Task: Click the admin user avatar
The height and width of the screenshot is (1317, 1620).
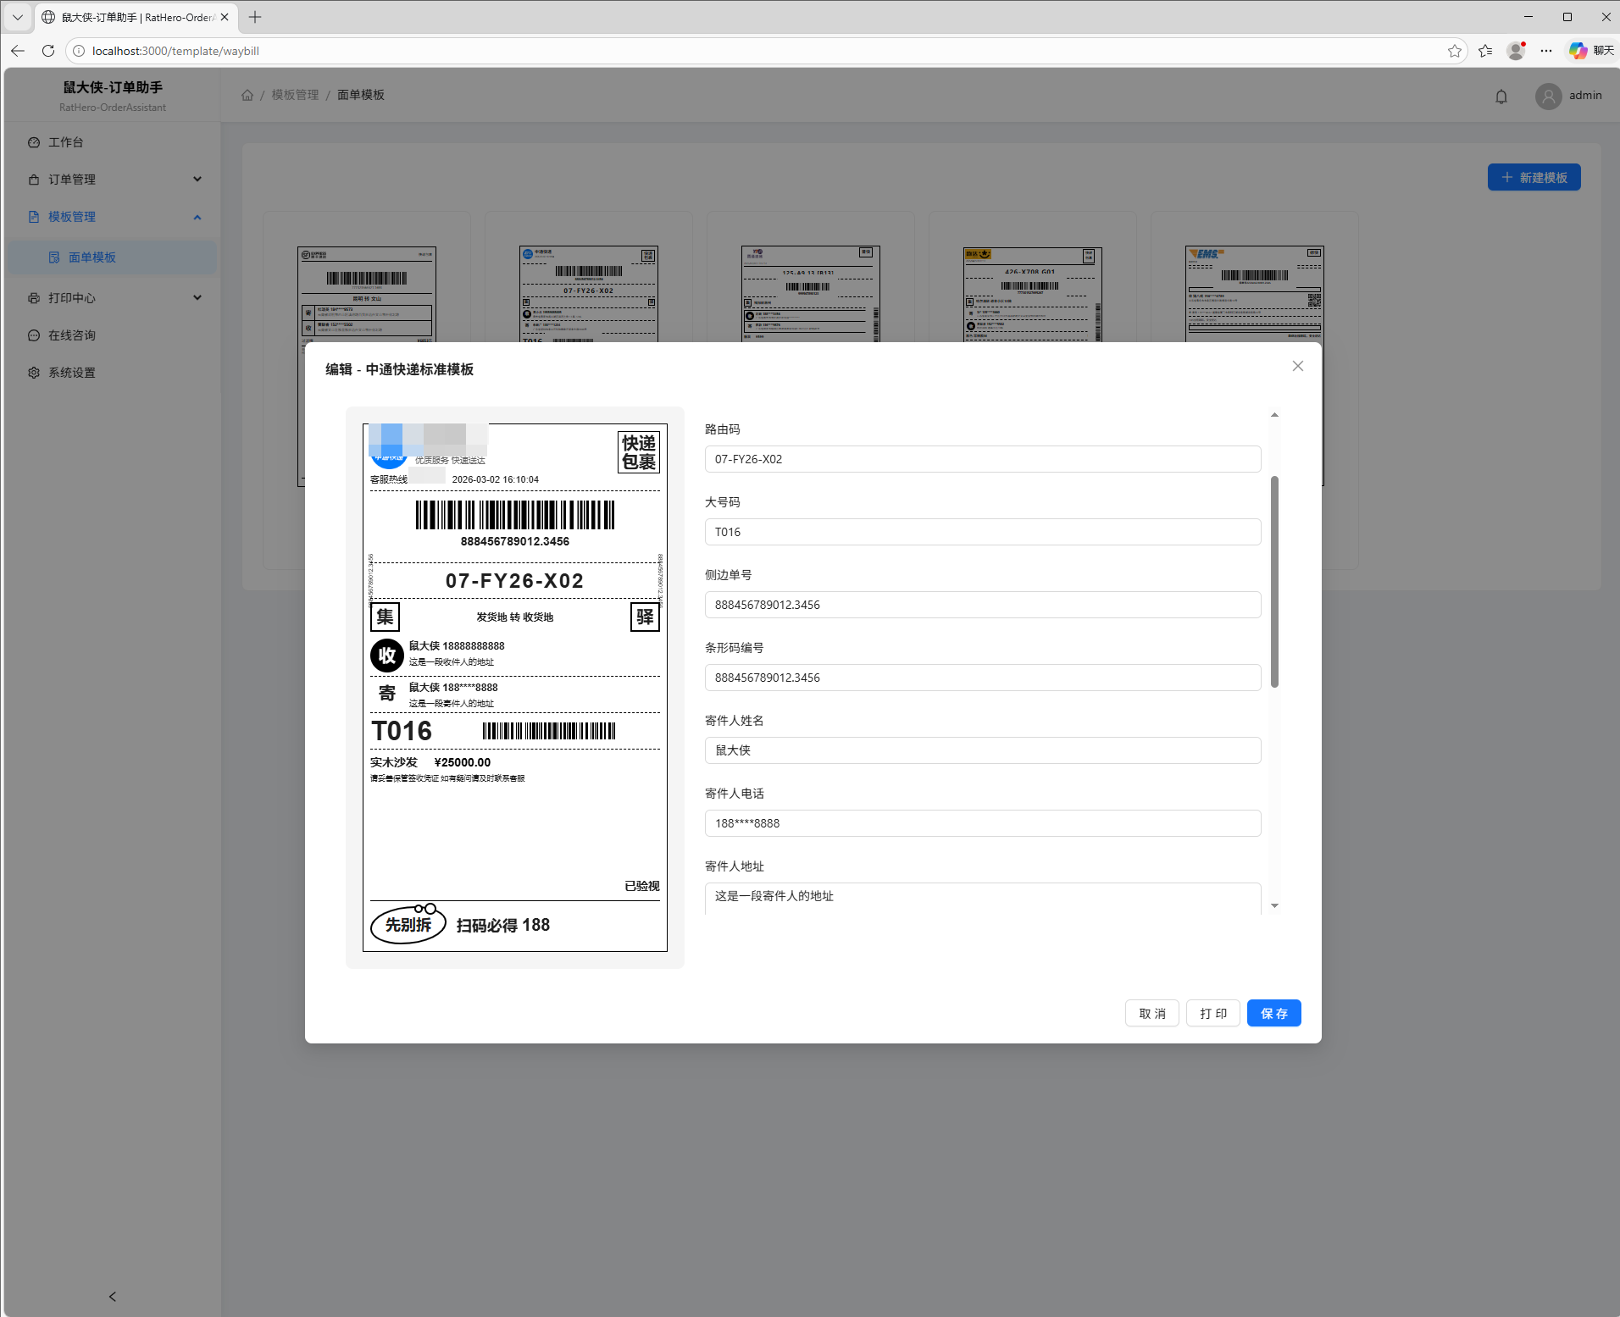Action: click(1548, 97)
